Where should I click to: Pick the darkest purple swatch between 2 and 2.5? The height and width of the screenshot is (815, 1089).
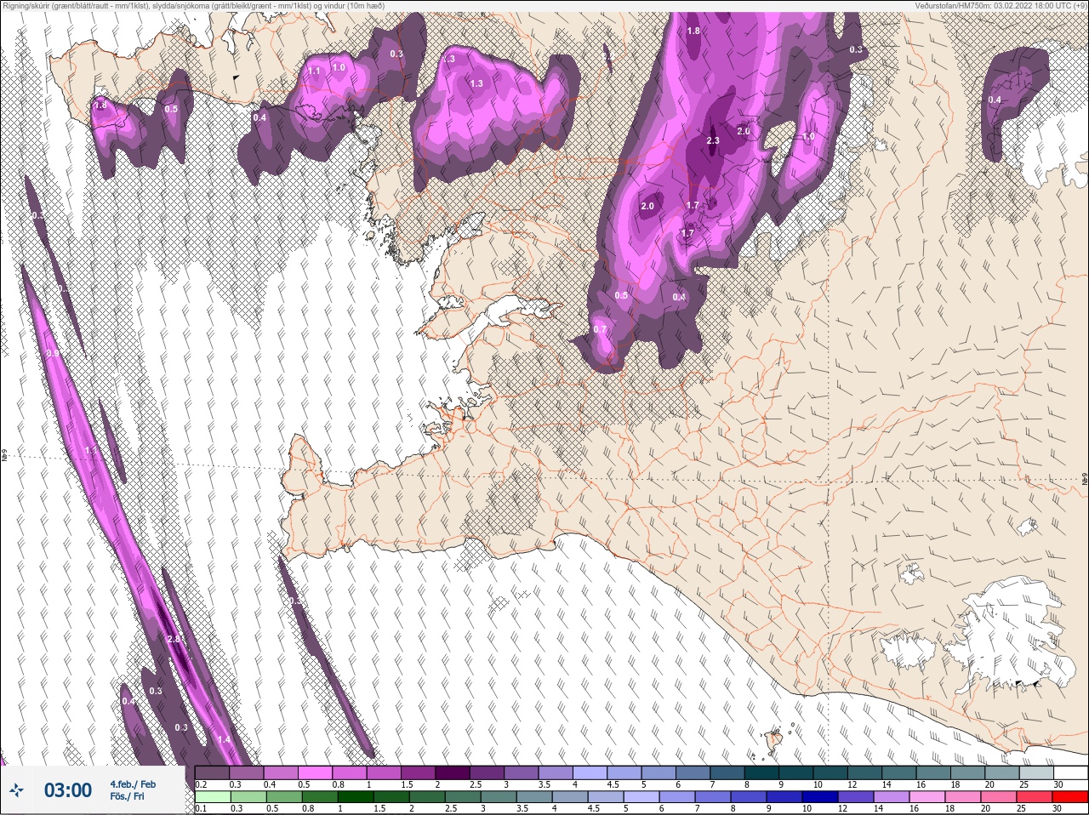(x=454, y=772)
